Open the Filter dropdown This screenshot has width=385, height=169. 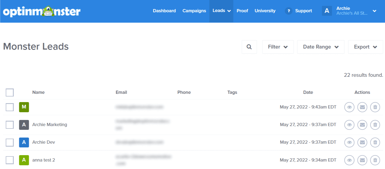(x=278, y=47)
